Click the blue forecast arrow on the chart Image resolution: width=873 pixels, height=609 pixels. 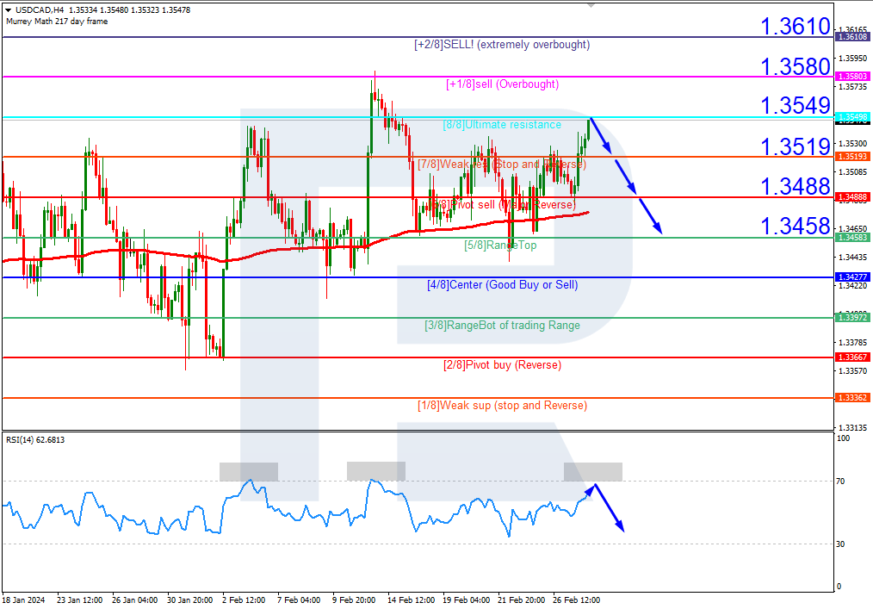coord(622,181)
